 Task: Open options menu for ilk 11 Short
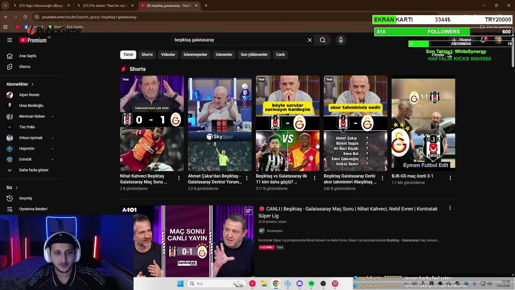[315, 178]
